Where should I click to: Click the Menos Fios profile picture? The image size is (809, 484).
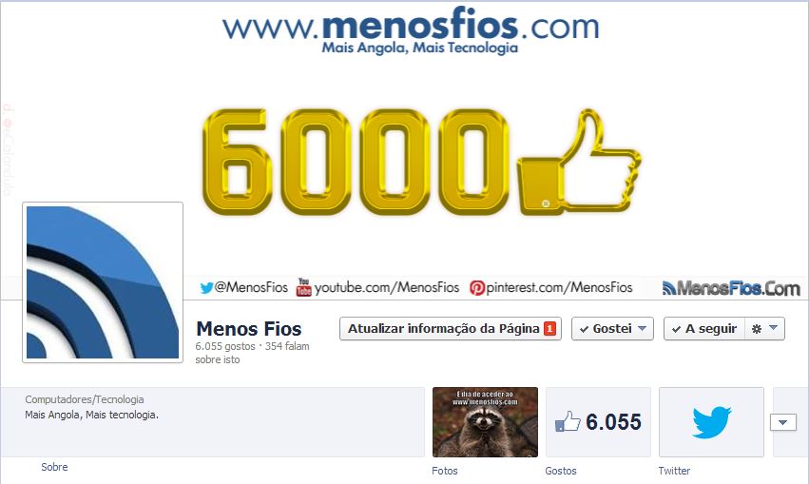[103, 282]
